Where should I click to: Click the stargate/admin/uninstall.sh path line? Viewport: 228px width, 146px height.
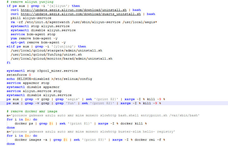56,51
